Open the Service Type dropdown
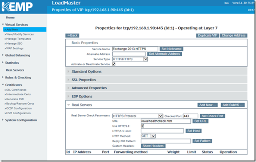The height and width of the screenshot is (162, 256). tap(130, 59)
